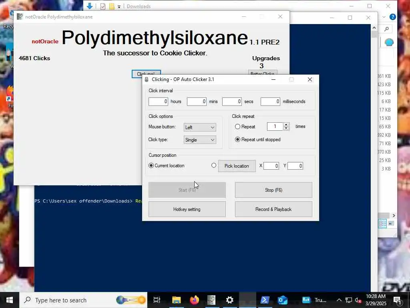This screenshot has width=410, height=308.
Task: Click the Click me! button
Action: [146, 73]
